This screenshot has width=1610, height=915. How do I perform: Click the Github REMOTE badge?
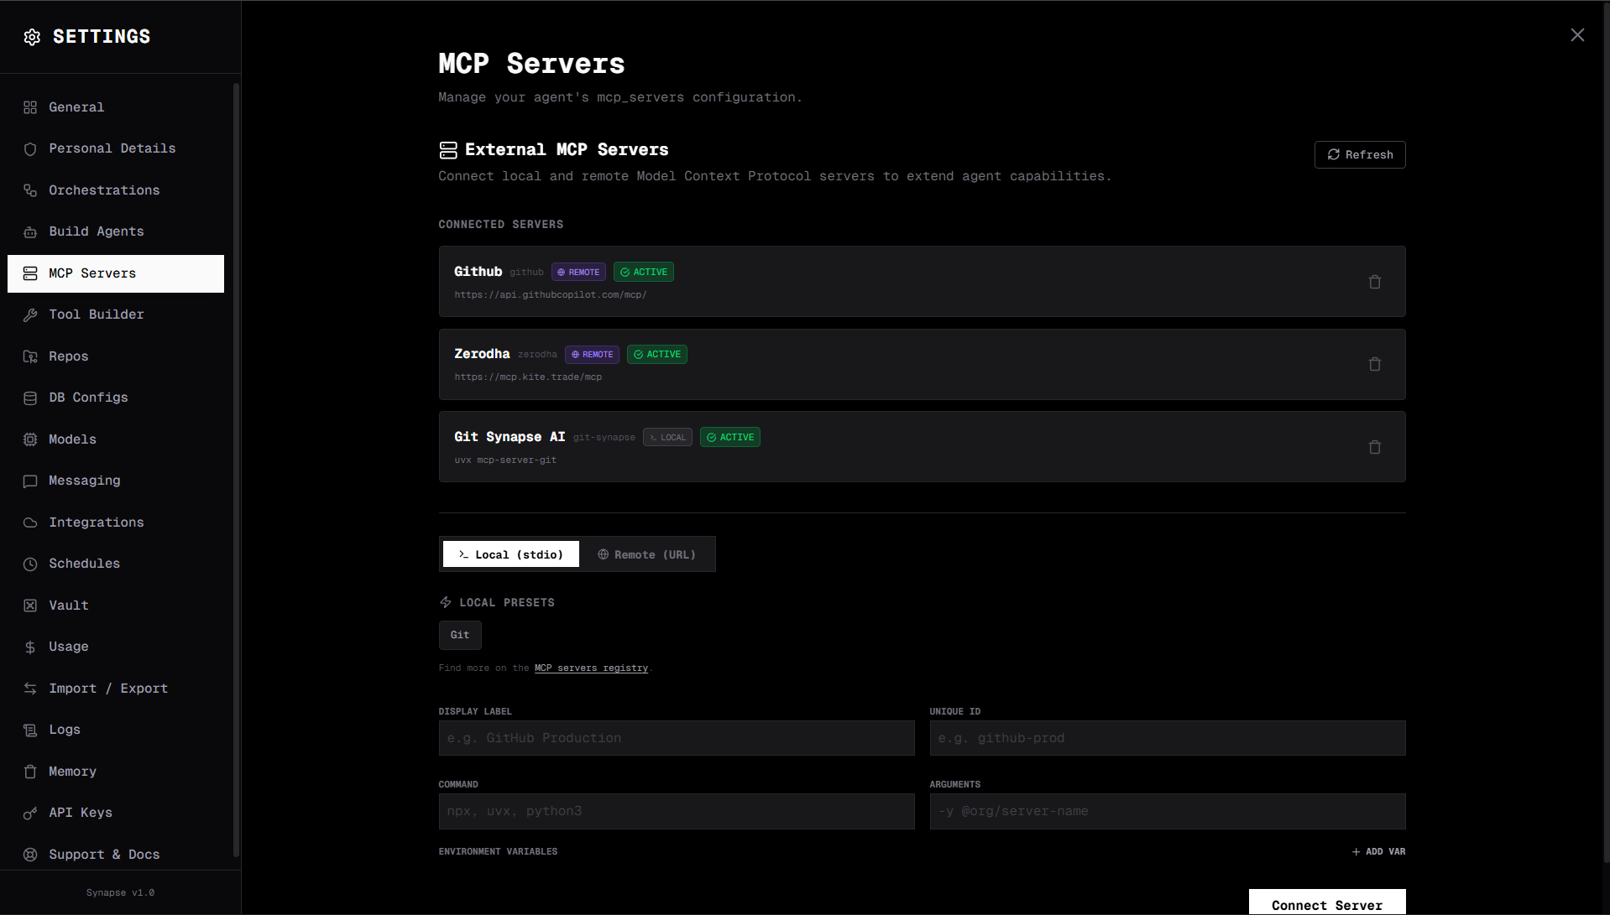tap(578, 272)
